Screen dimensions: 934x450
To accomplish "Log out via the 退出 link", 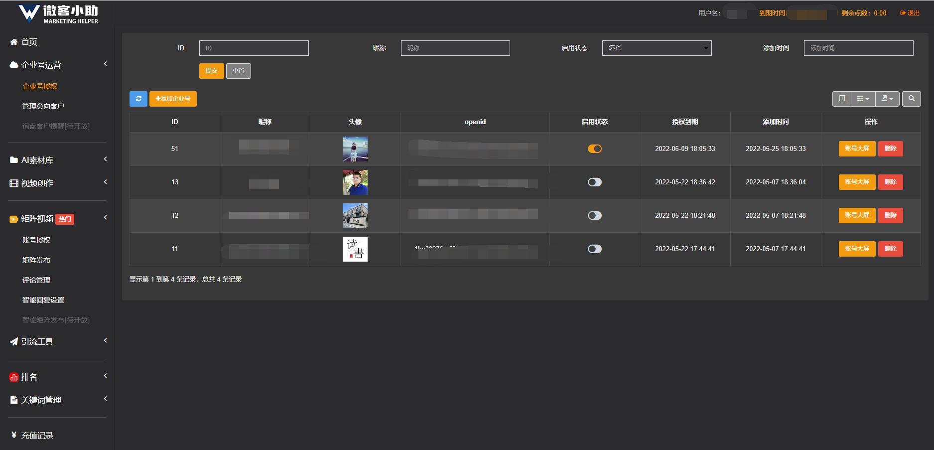I will click(x=910, y=13).
